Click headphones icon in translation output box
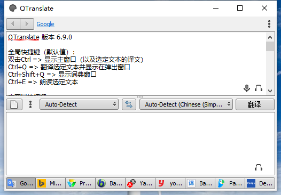 pos(259,167)
